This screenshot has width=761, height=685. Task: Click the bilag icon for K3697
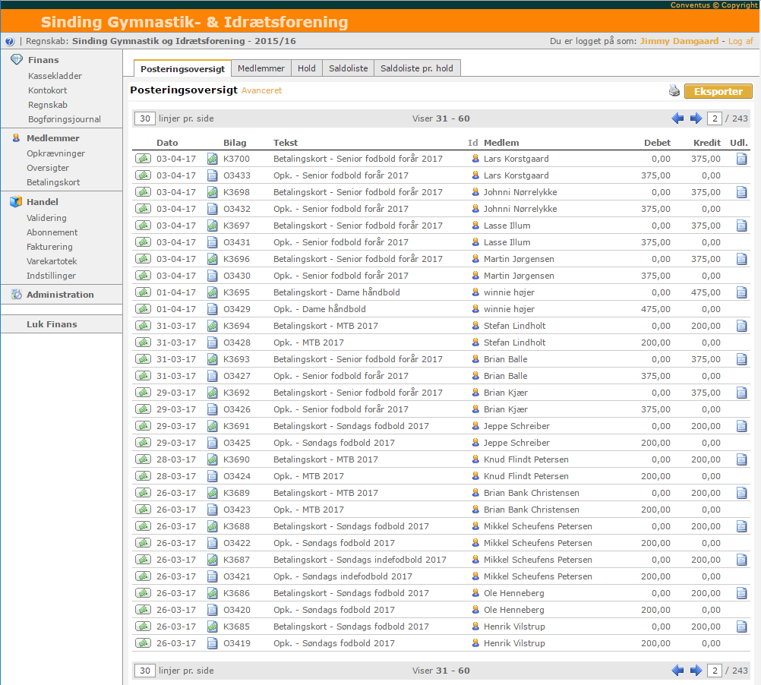(x=212, y=226)
